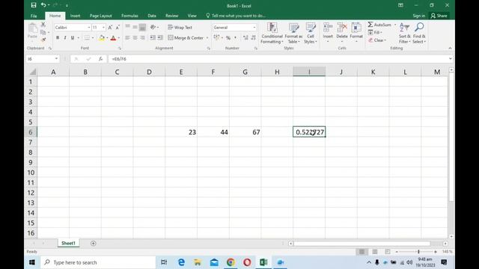
Task: Increase decimal places
Action: (245, 37)
